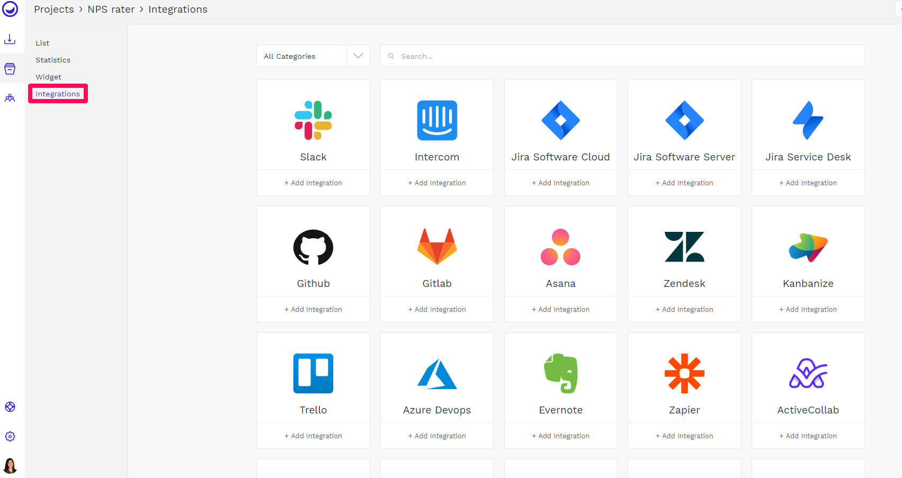This screenshot has width=902, height=478.
Task: Click the Slack card title text
Action: (x=313, y=157)
